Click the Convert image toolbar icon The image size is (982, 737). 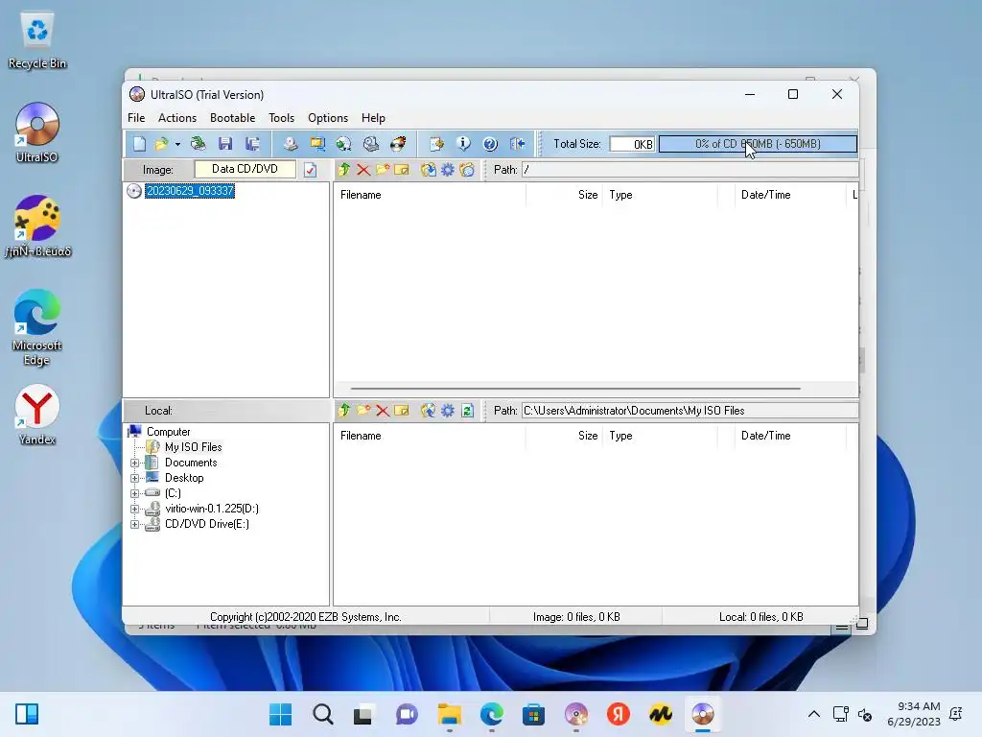(x=344, y=144)
